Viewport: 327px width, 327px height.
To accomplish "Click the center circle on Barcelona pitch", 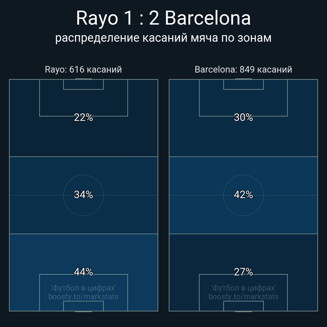I will 243,195.
